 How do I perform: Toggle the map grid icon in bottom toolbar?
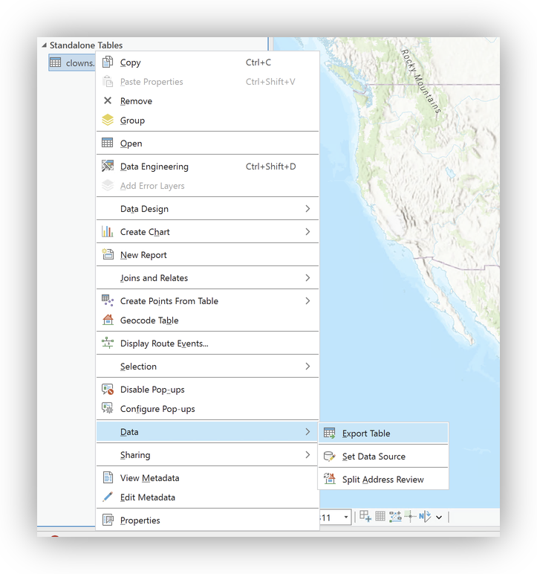tap(380, 517)
